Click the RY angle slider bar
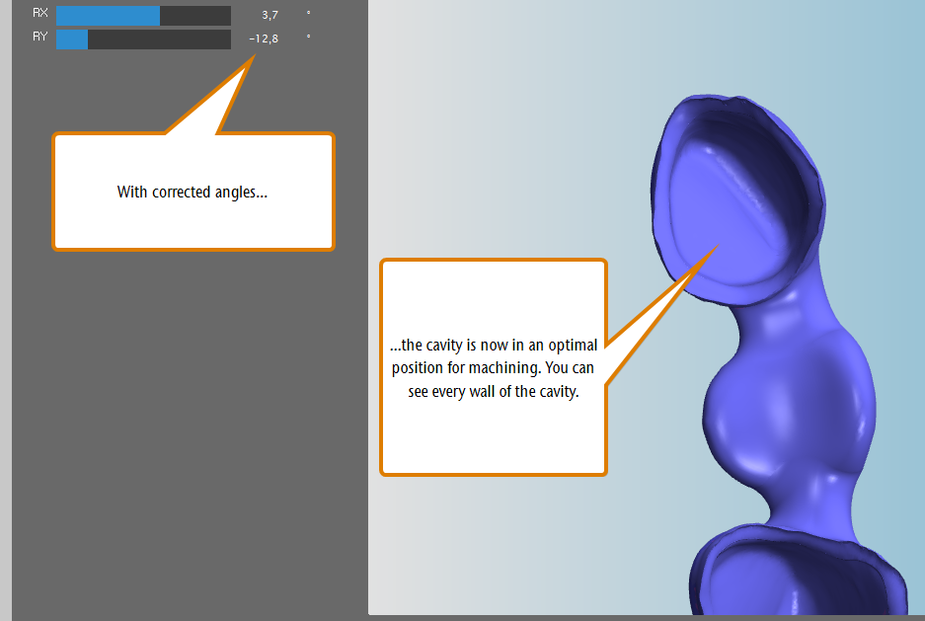Image resolution: width=925 pixels, height=621 pixels. tap(143, 39)
